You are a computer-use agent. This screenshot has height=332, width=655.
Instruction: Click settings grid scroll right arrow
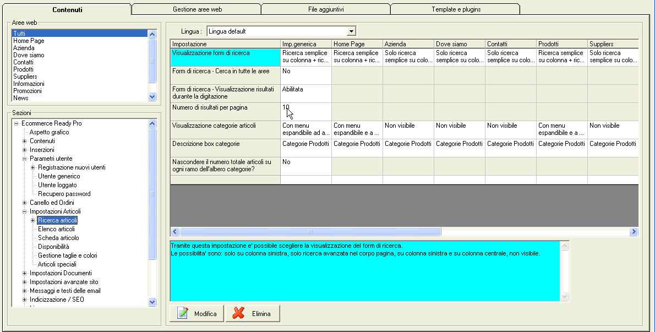coord(634,231)
